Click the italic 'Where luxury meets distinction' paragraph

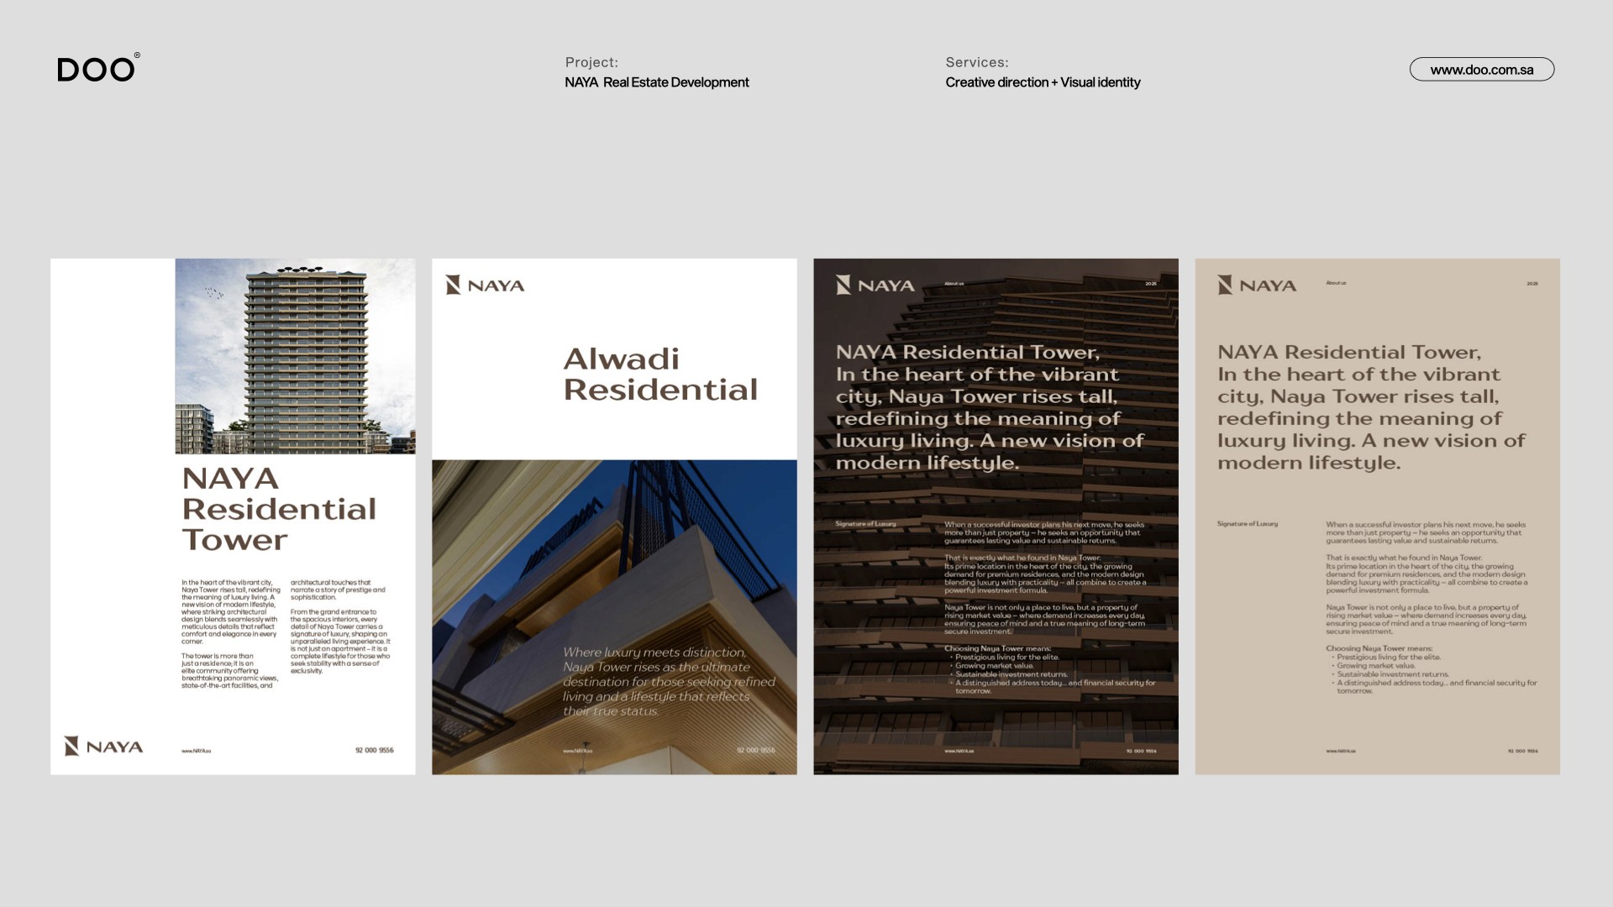click(669, 681)
